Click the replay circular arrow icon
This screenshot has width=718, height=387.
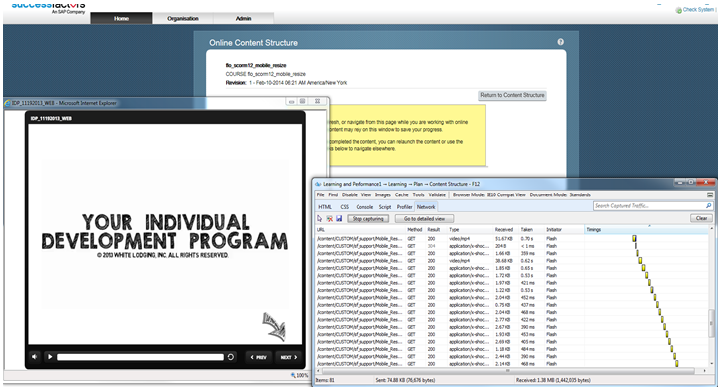(231, 357)
